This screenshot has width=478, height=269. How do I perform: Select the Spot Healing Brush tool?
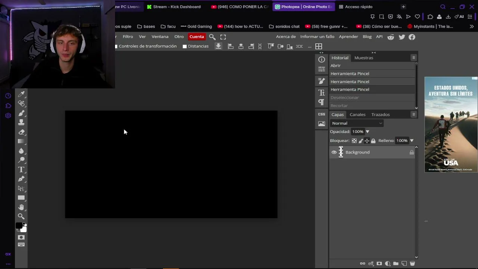point(21,103)
